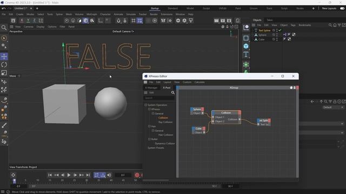Toggle X axis lock

22,20
